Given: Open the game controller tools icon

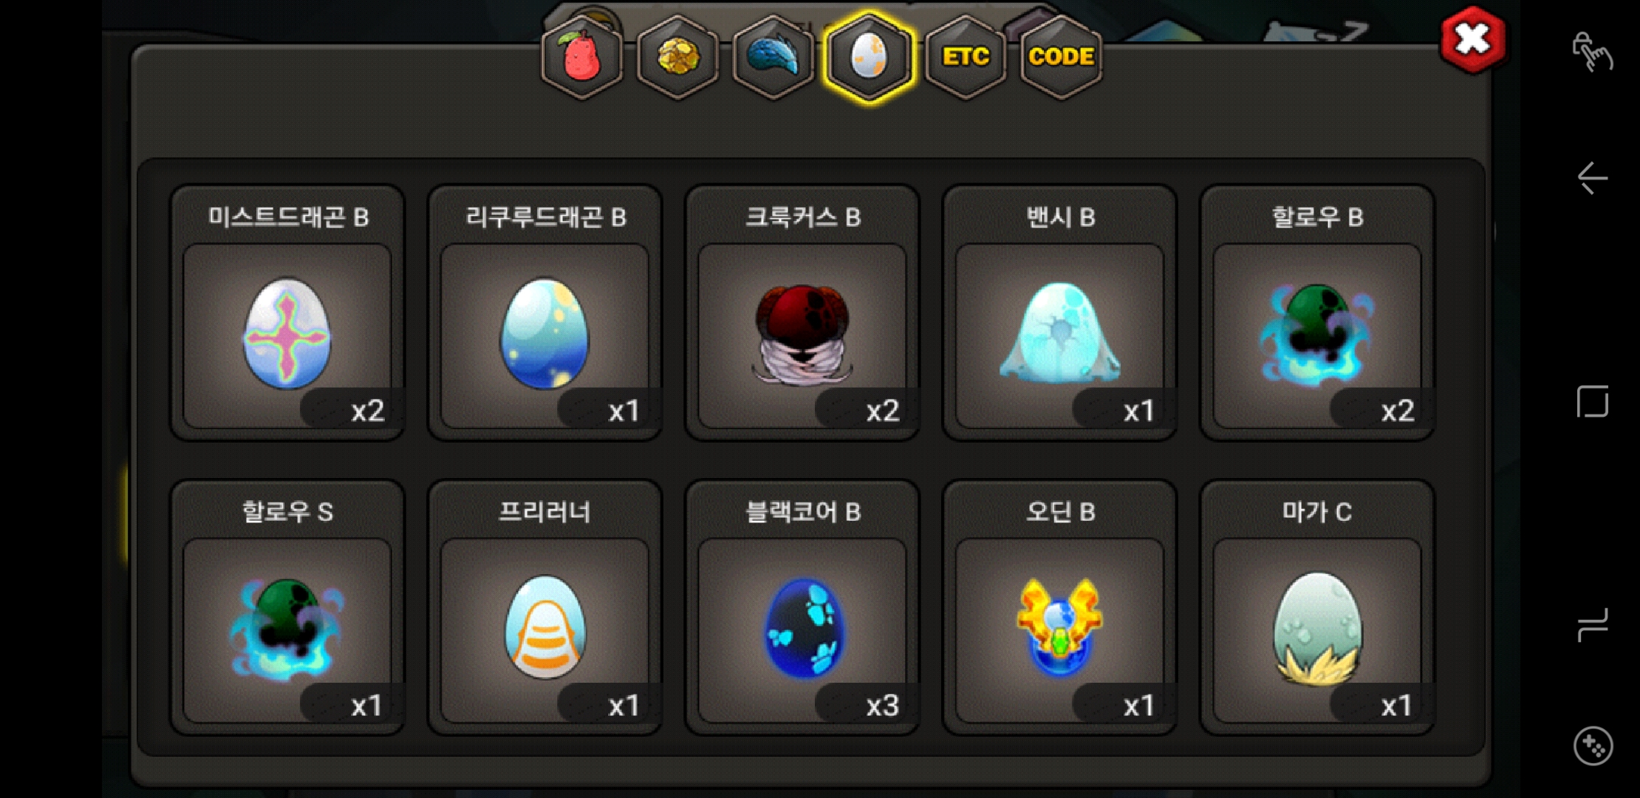Looking at the screenshot, I should pos(1593,746).
